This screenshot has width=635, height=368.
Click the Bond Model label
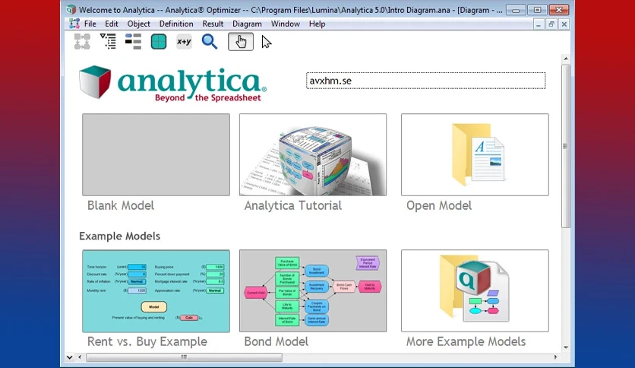(276, 341)
